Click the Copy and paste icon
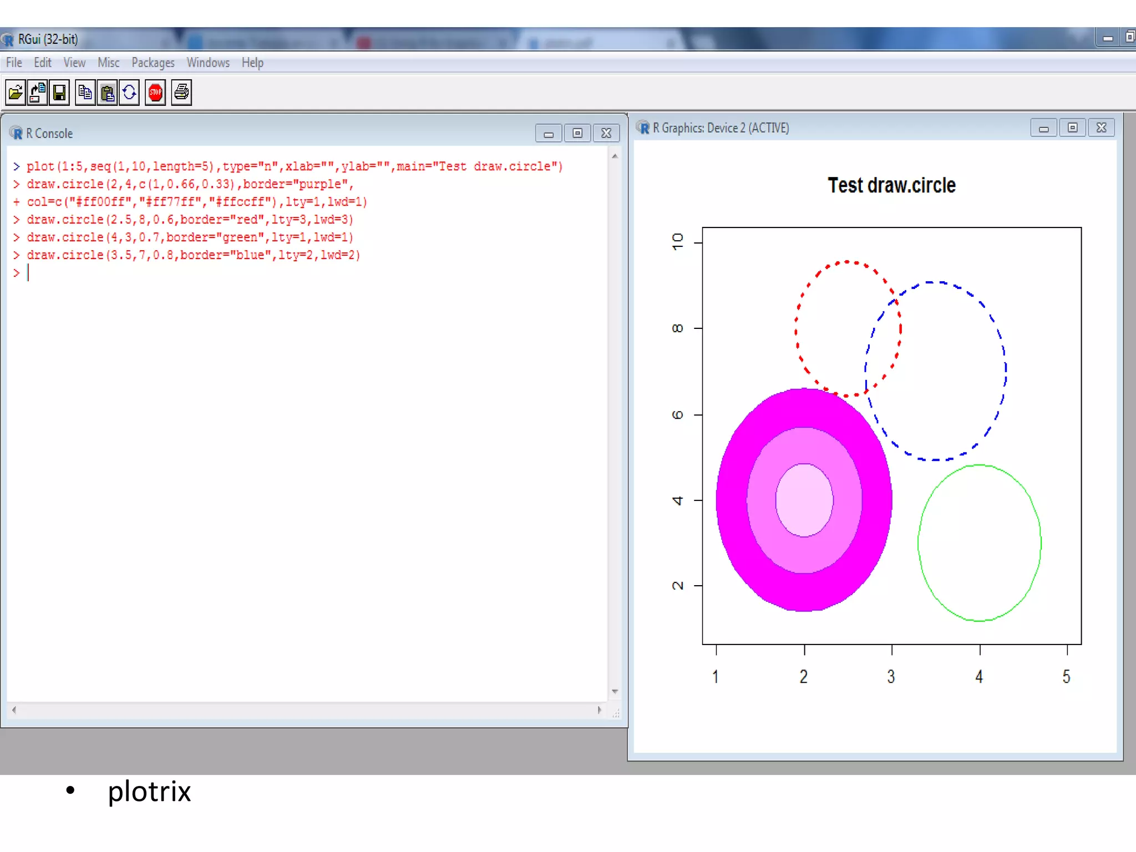This screenshot has width=1136, height=852. pyautogui.click(x=129, y=92)
